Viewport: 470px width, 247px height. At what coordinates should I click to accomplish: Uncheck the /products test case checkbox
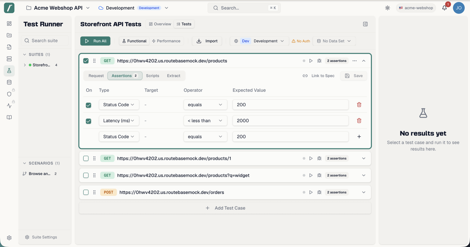click(86, 61)
